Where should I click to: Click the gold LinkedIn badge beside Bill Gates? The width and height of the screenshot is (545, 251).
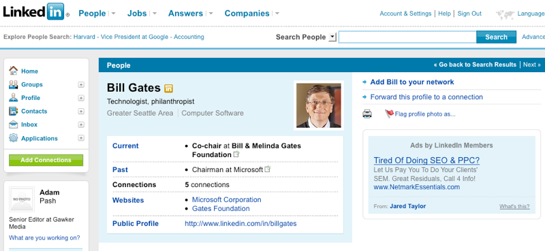[168, 88]
